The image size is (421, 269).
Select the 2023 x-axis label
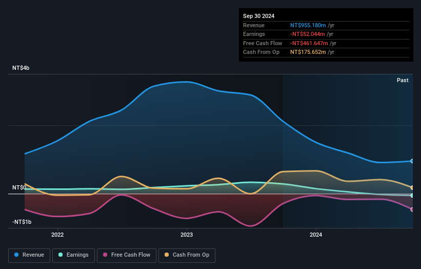(187, 235)
